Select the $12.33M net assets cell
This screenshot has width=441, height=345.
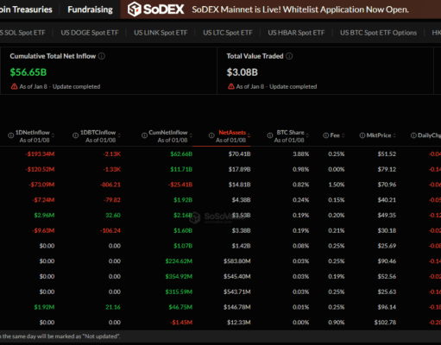(239, 323)
